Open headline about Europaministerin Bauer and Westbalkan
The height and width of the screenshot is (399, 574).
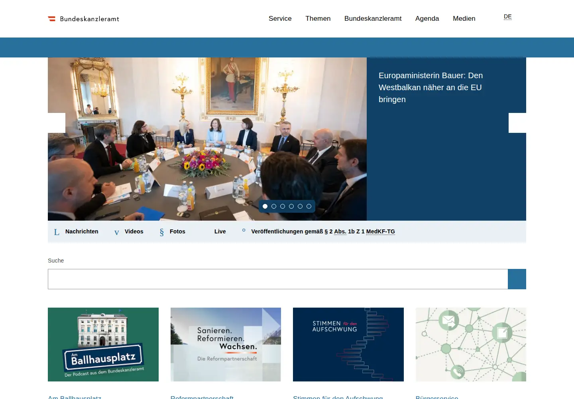click(431, 87)
